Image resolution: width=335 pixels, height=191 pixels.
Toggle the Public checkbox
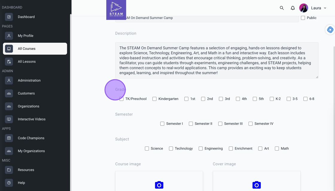coord(303,18)
